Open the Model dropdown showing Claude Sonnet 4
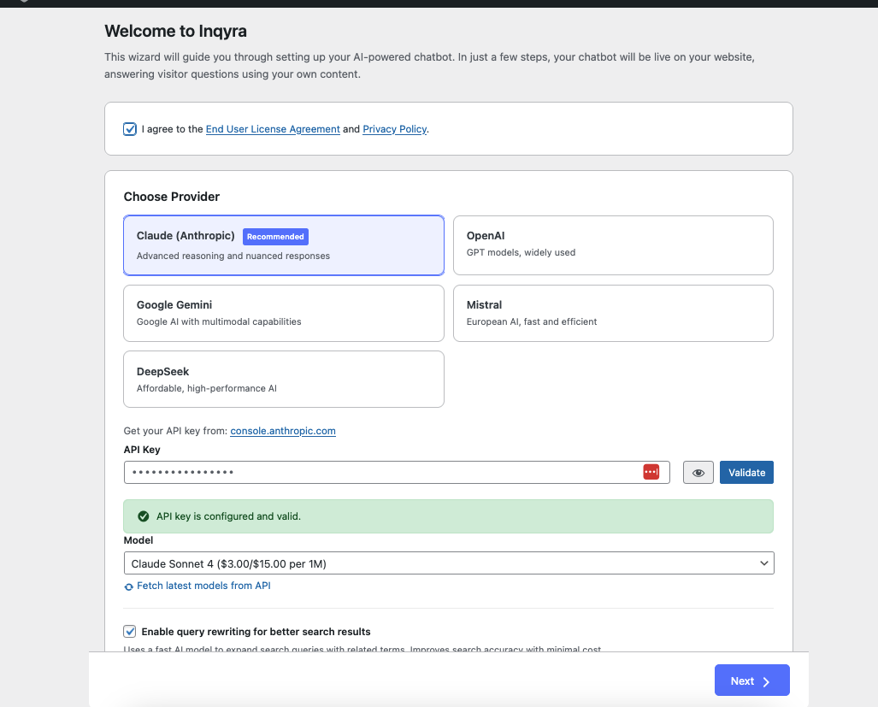878x707 pixels. pos(448,563)
